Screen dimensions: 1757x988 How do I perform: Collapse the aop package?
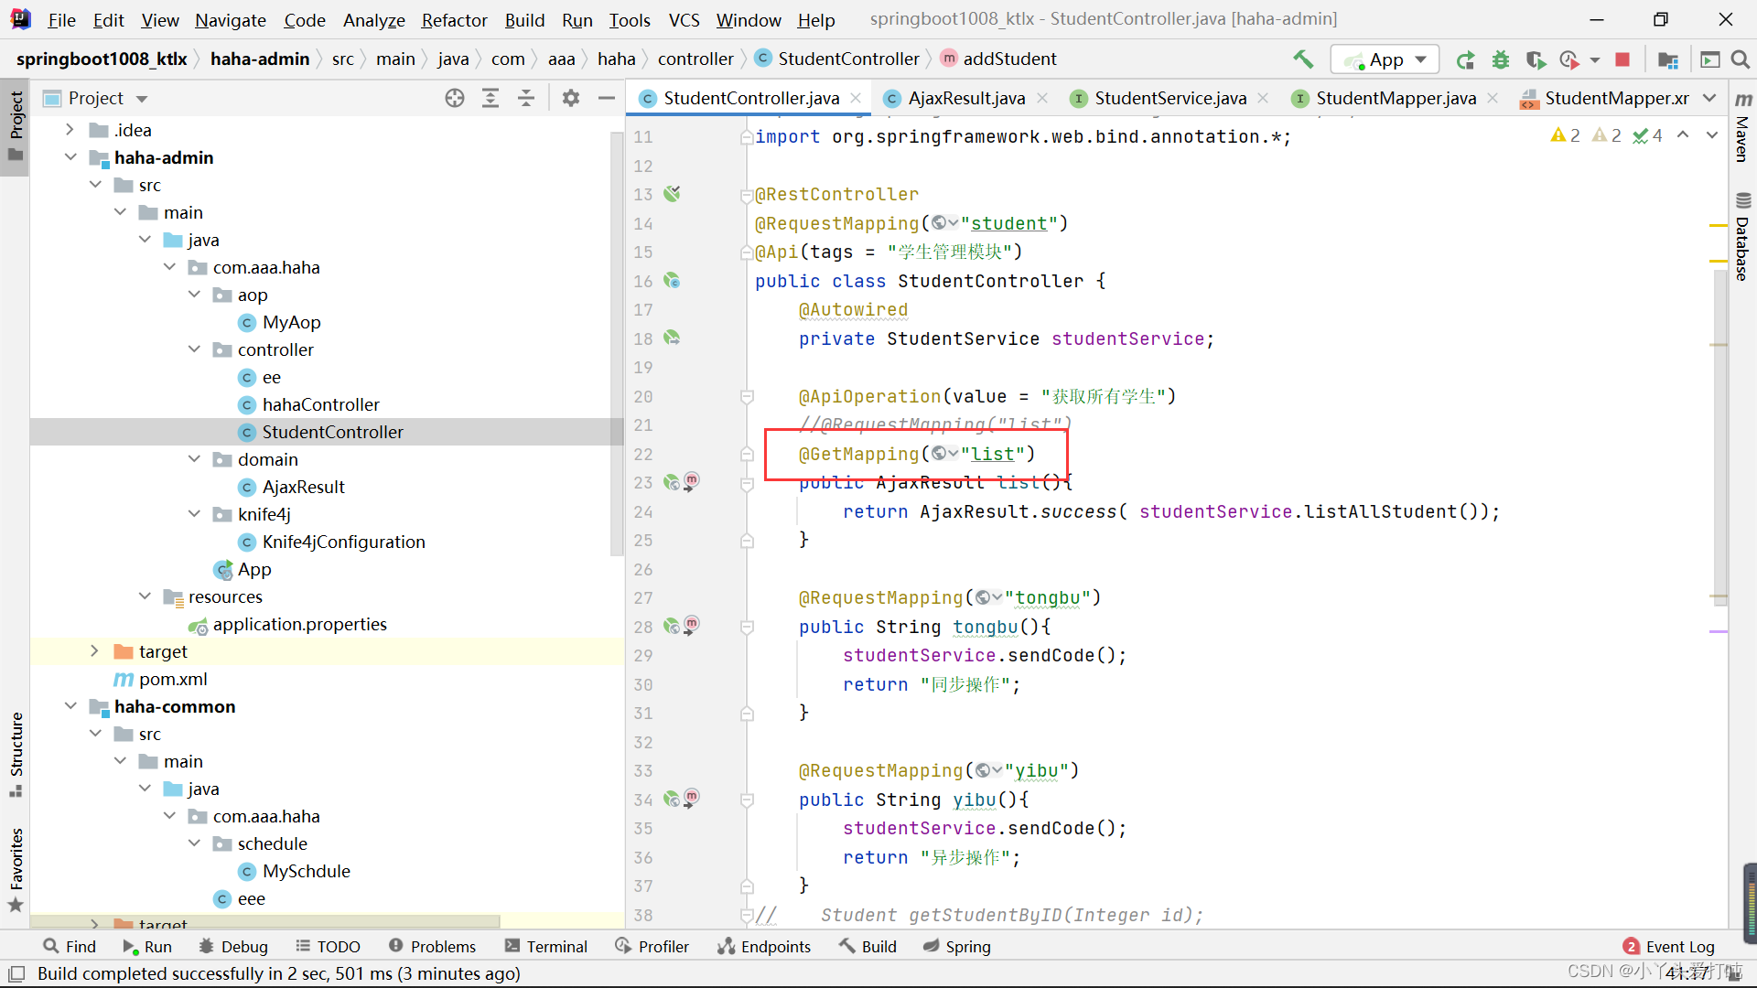194,295
